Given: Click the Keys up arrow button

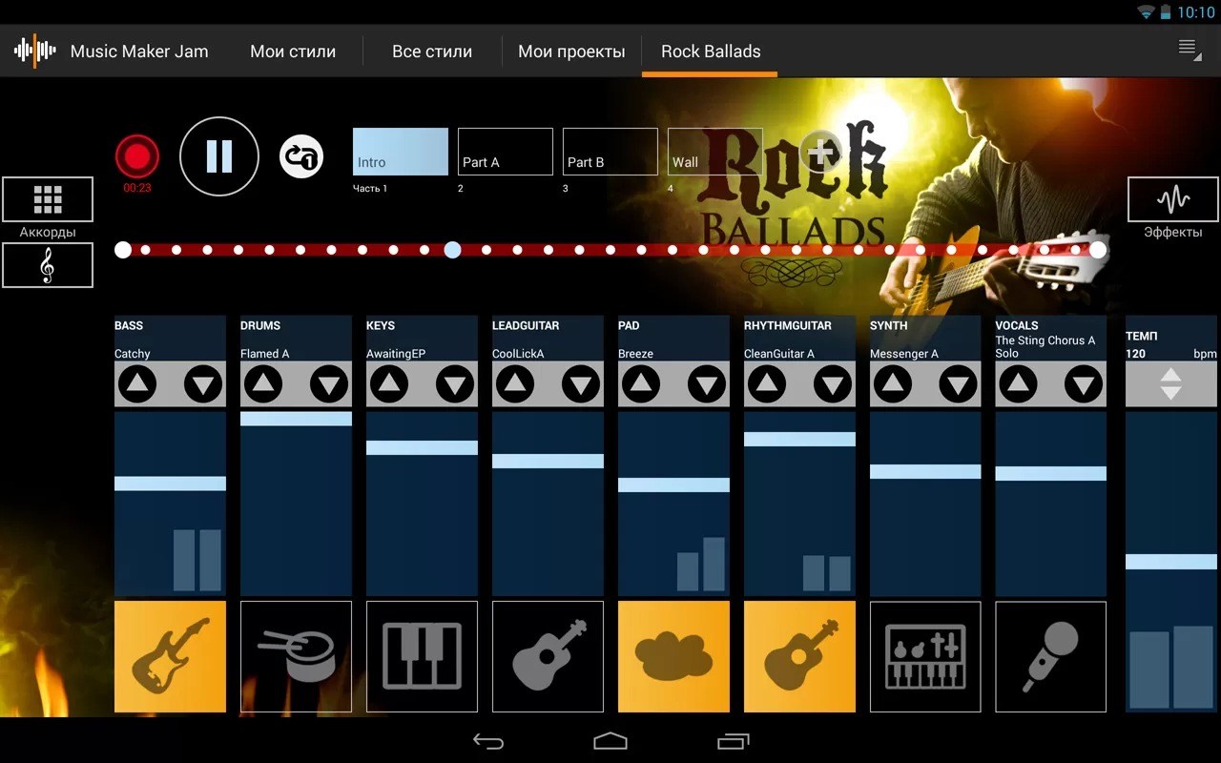Looking at the screenshot, I should (389, 384).
